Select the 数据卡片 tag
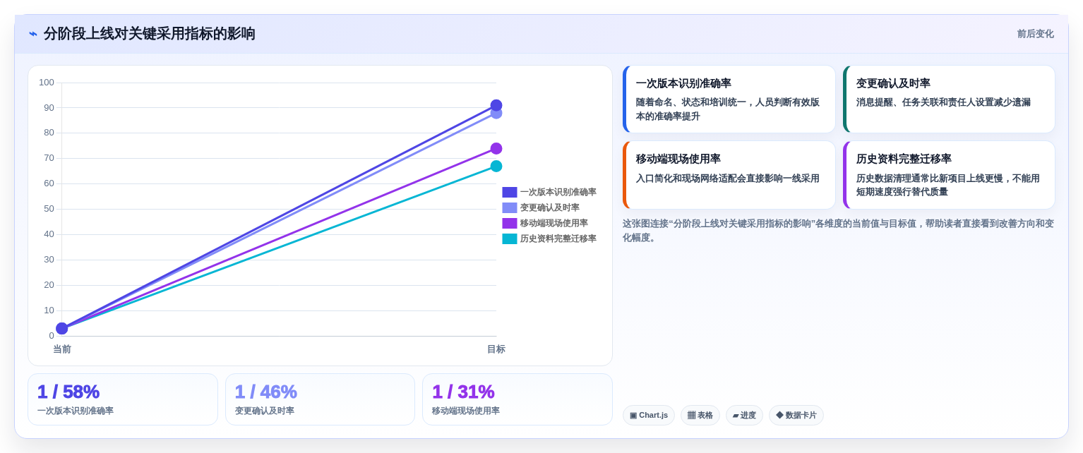The height and width of the screenshot is (453, 1083). tap(796, 415)
